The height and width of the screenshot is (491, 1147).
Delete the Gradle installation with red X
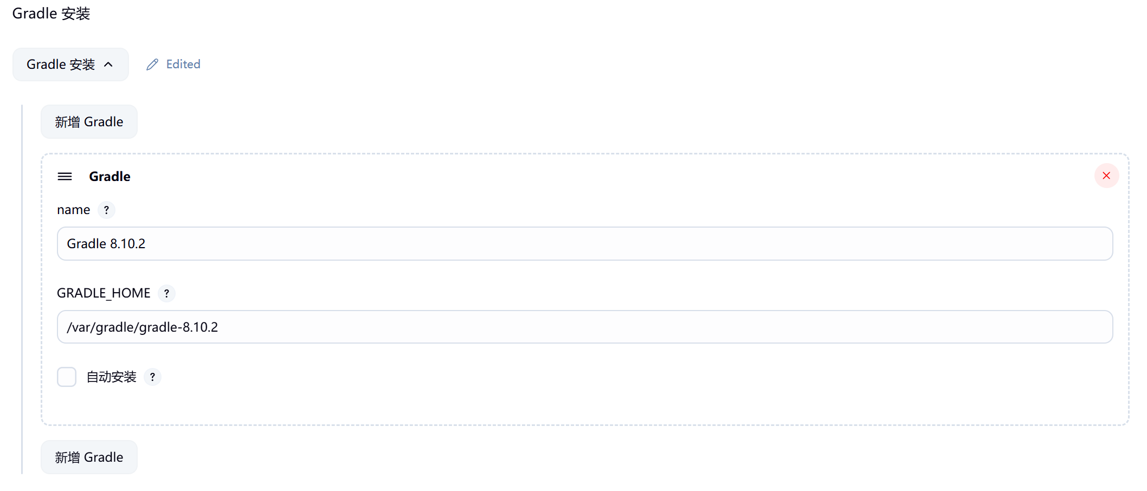pyautogui.click(x=1106, y=176)
